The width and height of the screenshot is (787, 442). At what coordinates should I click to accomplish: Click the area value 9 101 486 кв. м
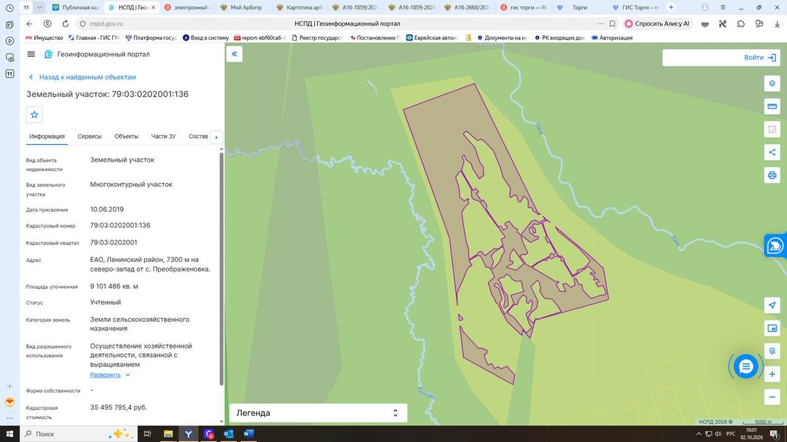tap(114, 286)
